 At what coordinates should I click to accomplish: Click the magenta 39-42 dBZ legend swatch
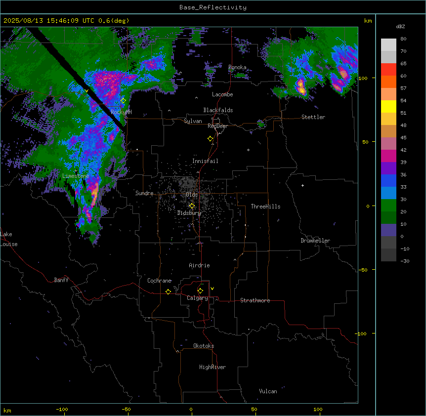388,156
